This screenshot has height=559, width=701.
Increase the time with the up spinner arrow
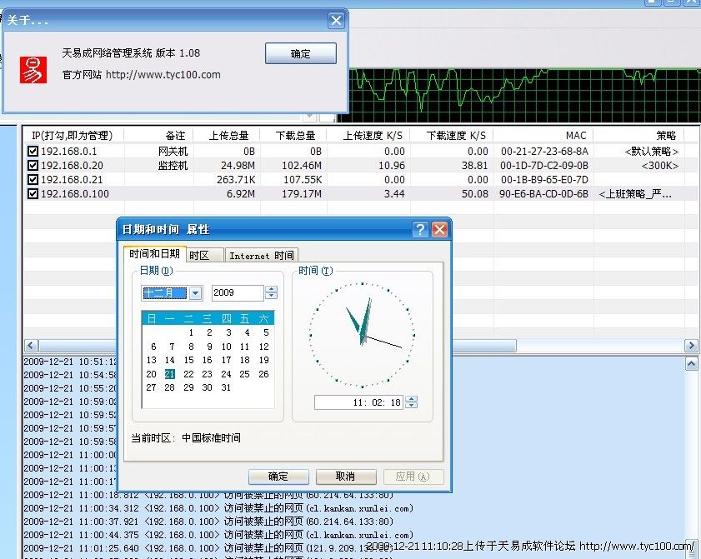click(x=411, y=398)
